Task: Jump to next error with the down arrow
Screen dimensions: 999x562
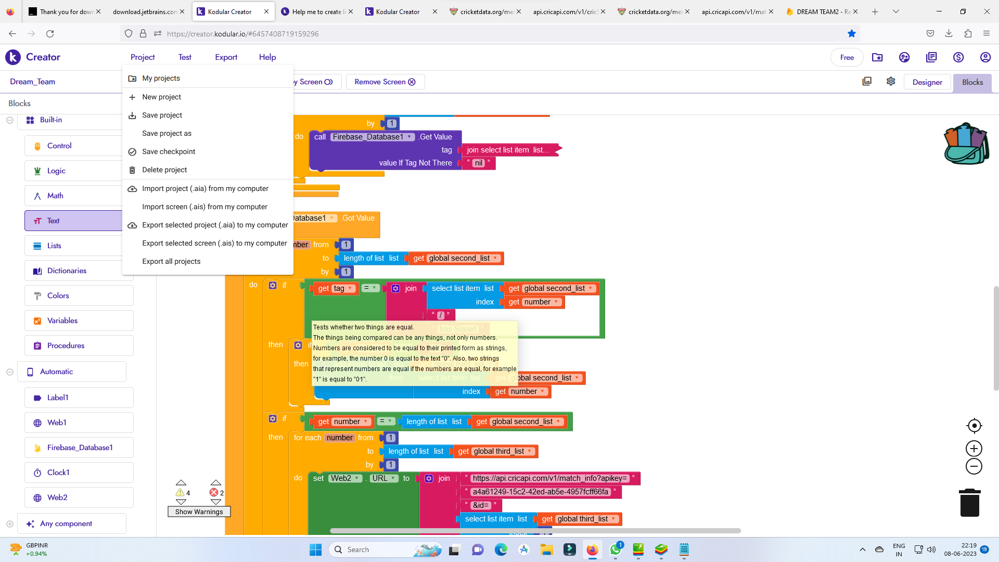Action: pos(216,502)
